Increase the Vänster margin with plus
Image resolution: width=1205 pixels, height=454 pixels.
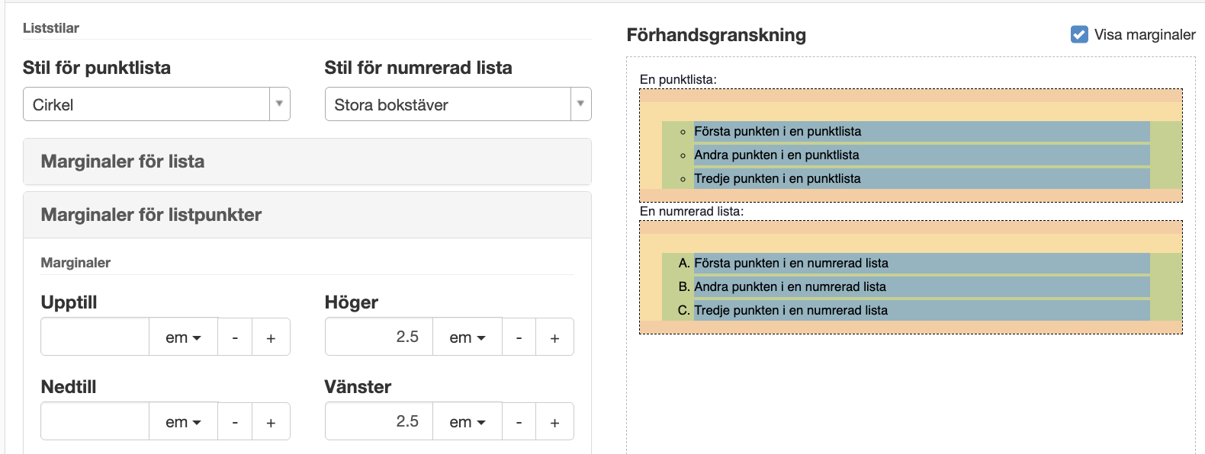[x=554, y=422]
